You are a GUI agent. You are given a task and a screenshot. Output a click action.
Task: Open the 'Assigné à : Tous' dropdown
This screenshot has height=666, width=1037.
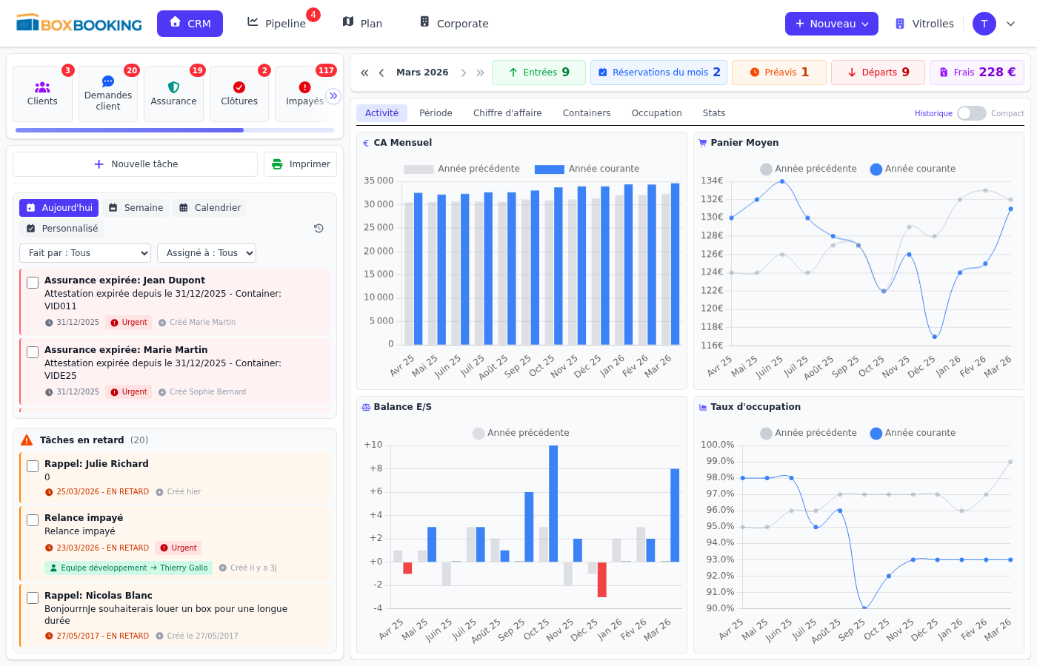pyautogui.click(x=206, y=252)
